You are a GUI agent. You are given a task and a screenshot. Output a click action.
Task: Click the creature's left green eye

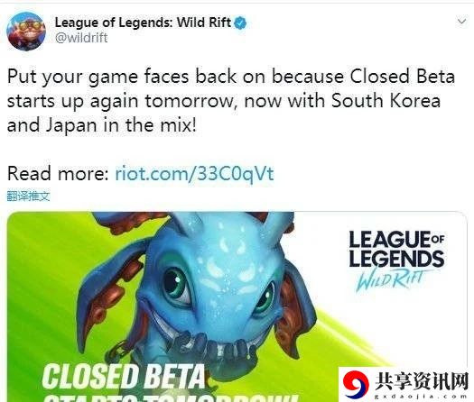coord(177,285)
